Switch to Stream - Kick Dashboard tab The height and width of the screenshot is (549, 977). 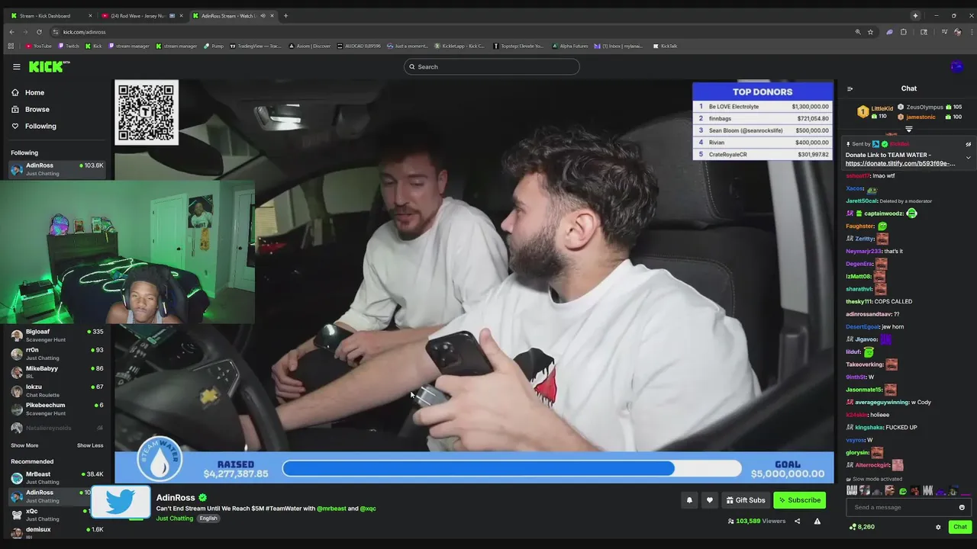coord(52,15)
